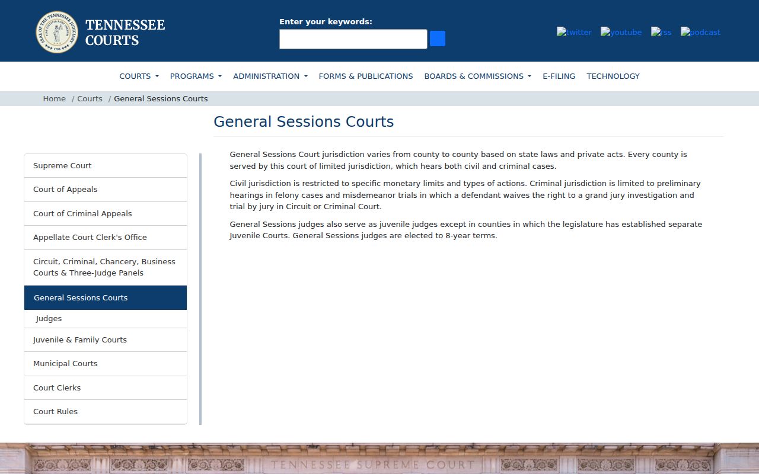Click the 'General Sessions Courts' breadcrumb text
This screenshot has width=759, height=474.
click(161, 98)
